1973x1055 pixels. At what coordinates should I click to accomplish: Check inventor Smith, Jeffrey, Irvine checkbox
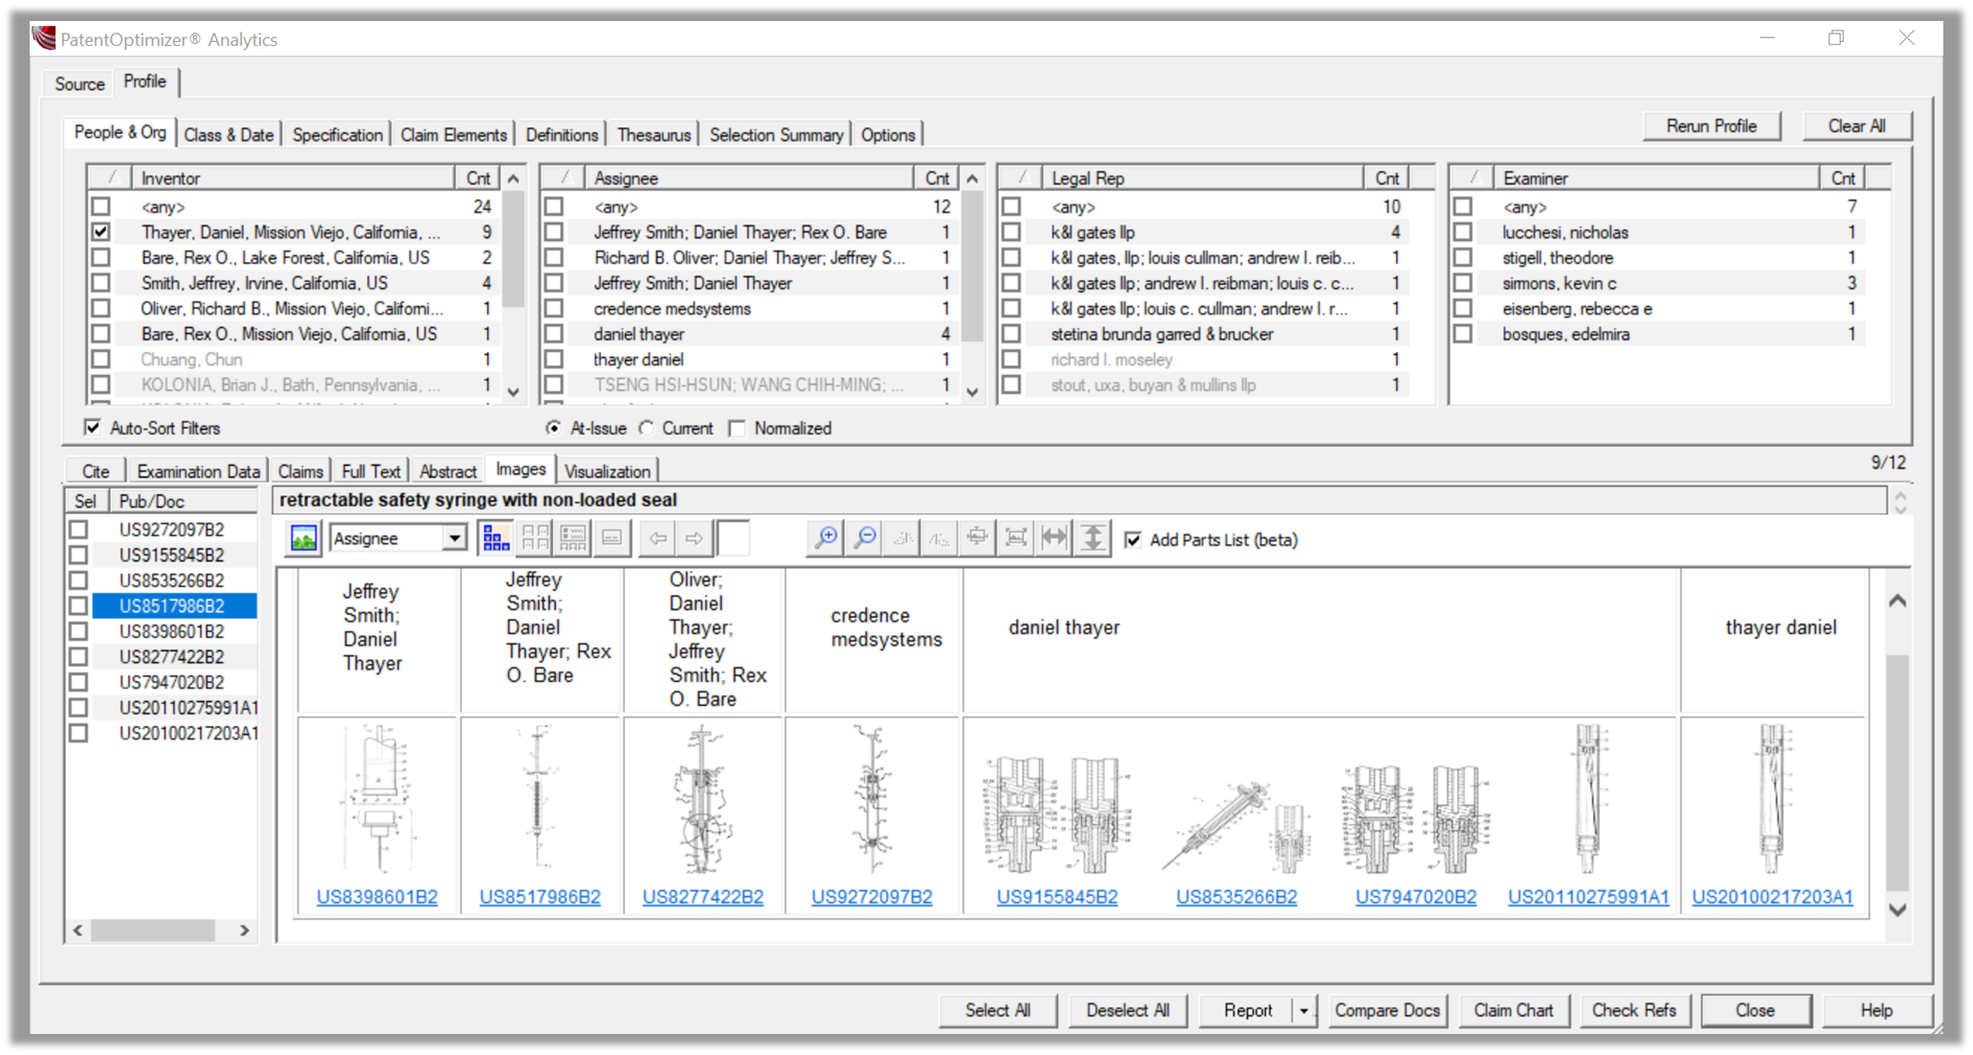click(101, 283)
